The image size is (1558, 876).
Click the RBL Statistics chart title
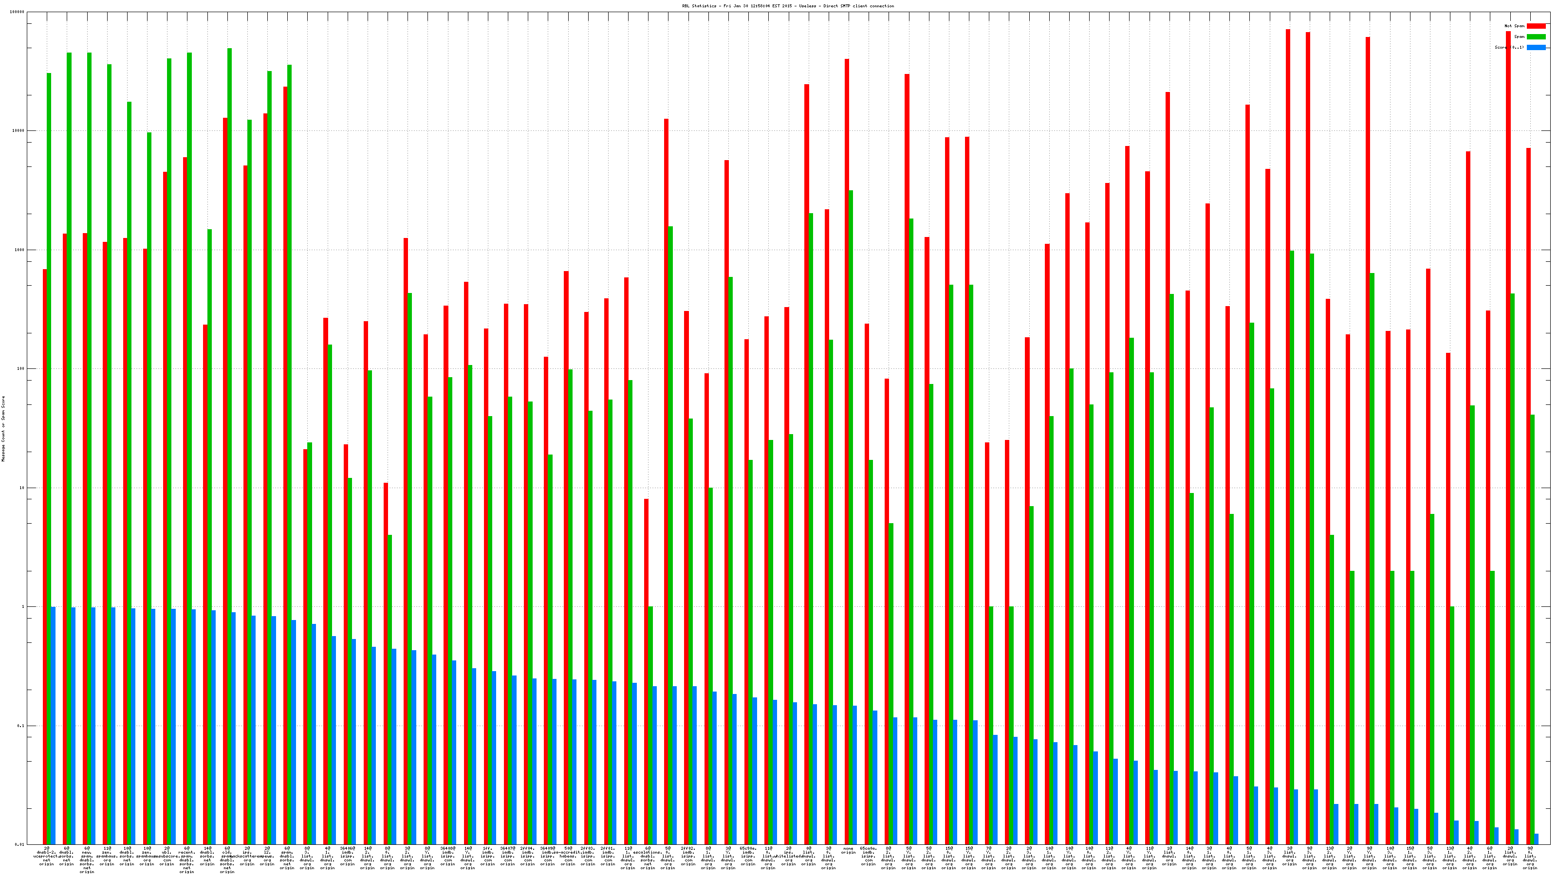click(x=787, y=6)
